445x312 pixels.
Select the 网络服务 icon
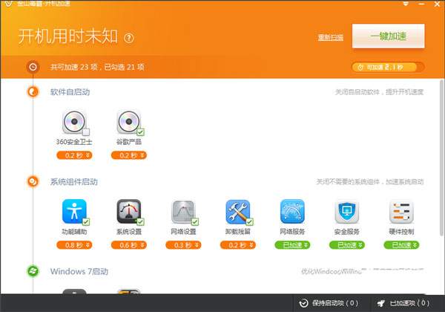(x=292, y=212)
